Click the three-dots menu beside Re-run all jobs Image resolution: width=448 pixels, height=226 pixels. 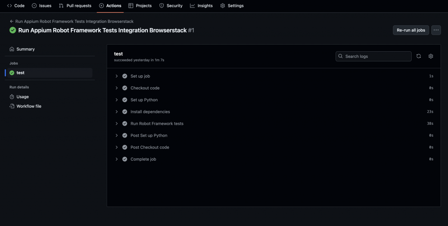(x=436, y=30)
